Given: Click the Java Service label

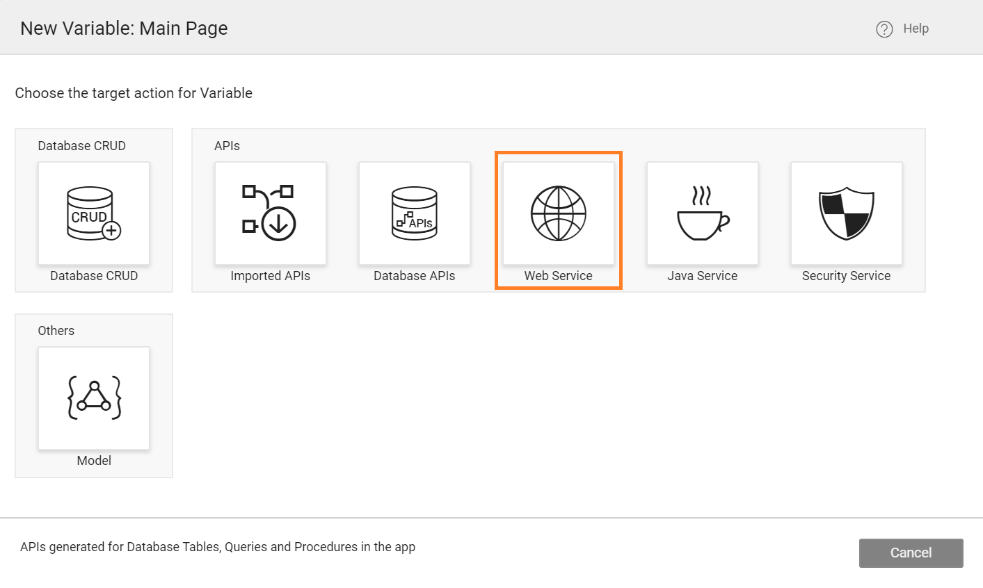Looking at the screenshot, I should point(702,275).
